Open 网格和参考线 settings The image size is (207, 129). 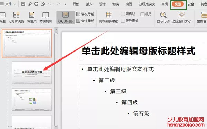pyautogui.click(x=109, y=17)
